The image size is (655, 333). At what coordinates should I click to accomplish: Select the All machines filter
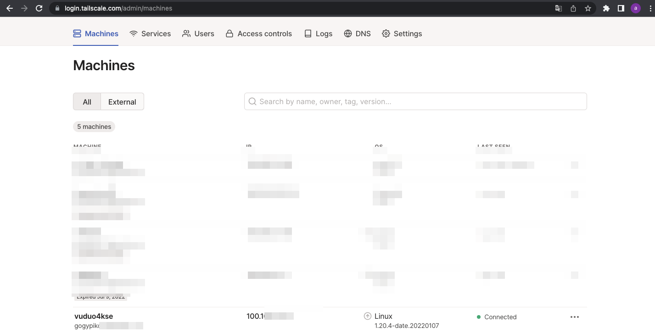87,102
